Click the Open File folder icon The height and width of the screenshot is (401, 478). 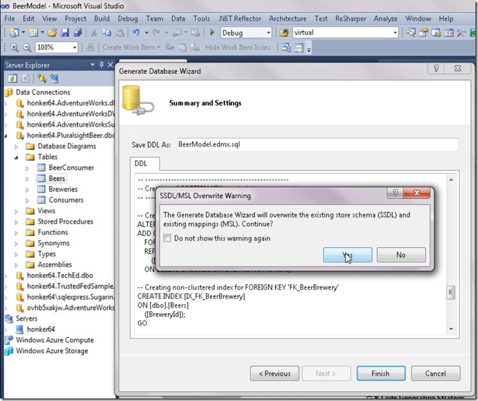tap(52, 32)
